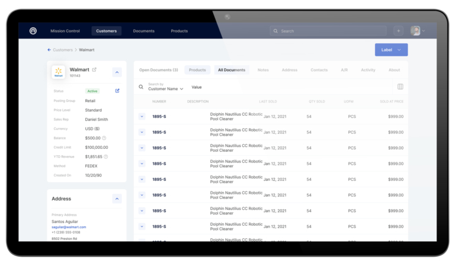The image size is (455, 265).
Task: Click the $500.00 balance value
Action: pyautogui.click(x=92, y=138)
